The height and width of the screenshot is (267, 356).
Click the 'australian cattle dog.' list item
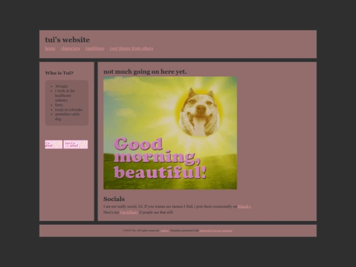pos(67,116)
